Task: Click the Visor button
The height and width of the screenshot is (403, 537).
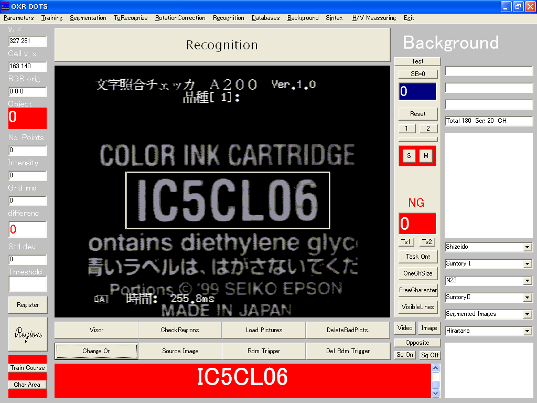Action: point(96,330)
